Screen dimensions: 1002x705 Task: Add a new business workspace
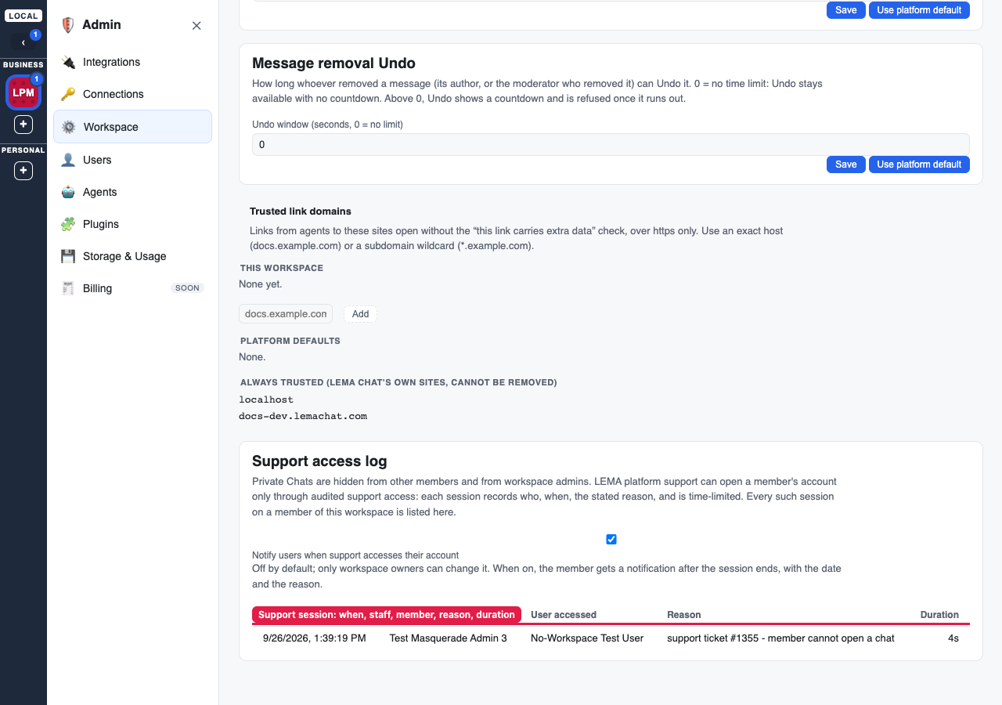pyautogui.click(x=23, y=124)
